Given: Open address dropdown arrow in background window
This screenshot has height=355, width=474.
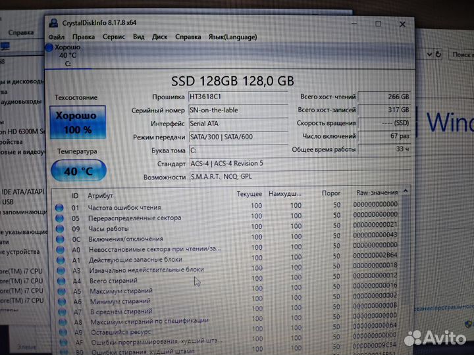Looking at the screenshot, I should pos(429,55).
